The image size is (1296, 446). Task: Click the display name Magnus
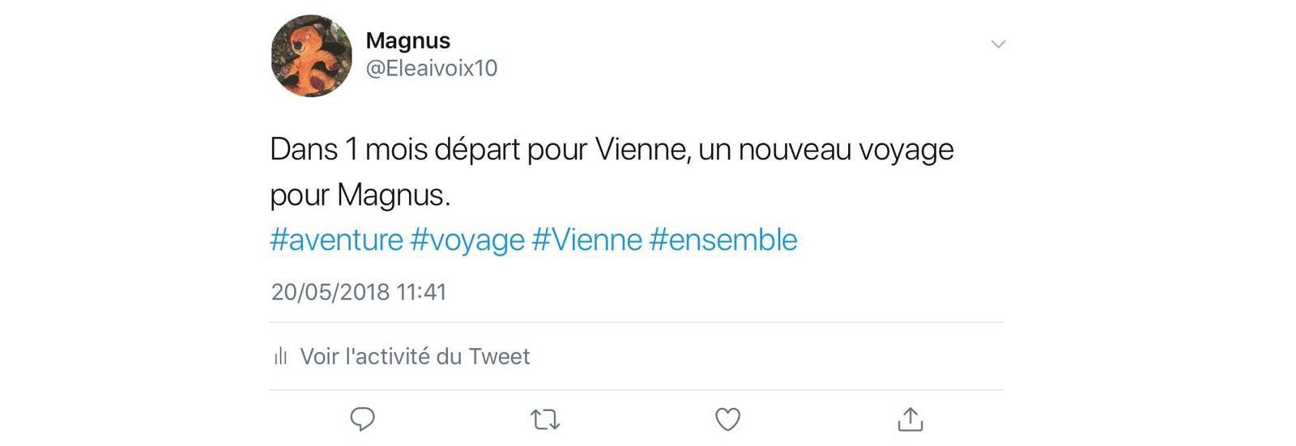pyautogui.click(x=408, y=40)
